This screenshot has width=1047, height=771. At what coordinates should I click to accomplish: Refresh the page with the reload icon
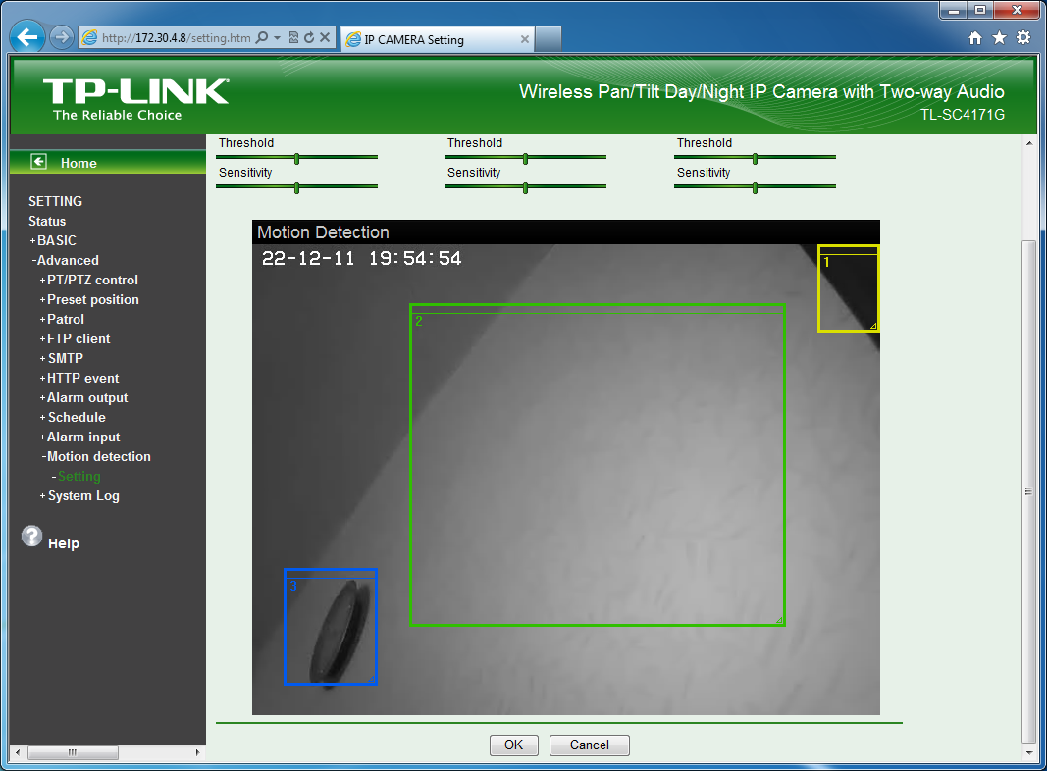pyautogui.click(x=308, y=37)
